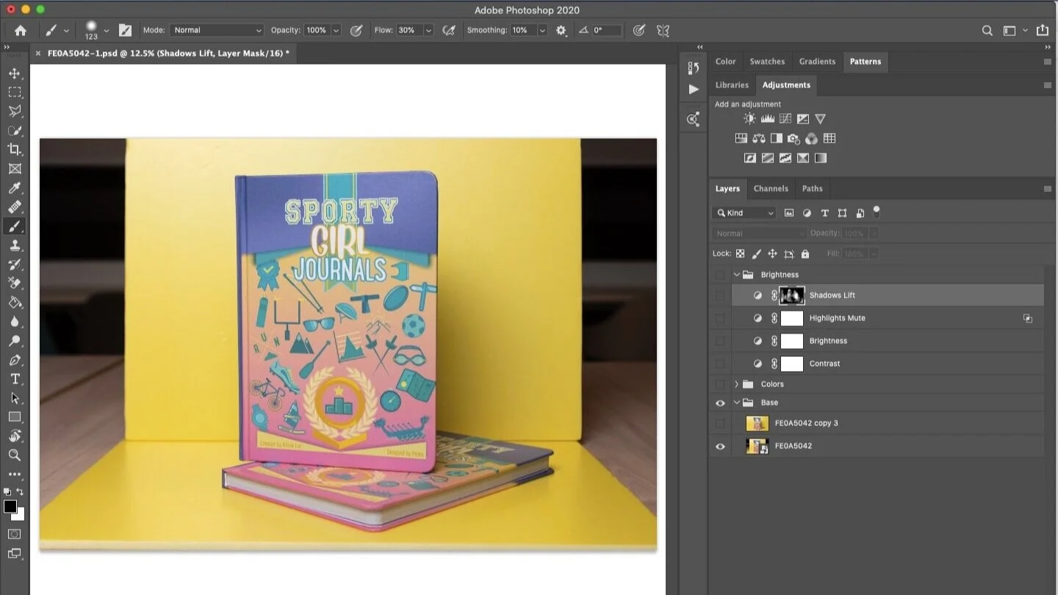Open the brush settings gear options

(x=561, y=30)
